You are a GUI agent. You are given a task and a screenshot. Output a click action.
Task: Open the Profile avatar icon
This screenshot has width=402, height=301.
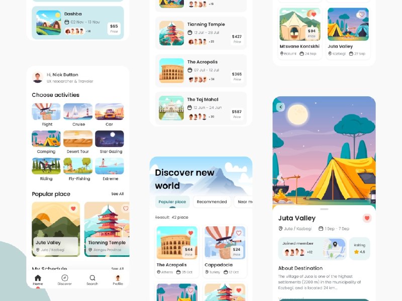coord(118,278)
